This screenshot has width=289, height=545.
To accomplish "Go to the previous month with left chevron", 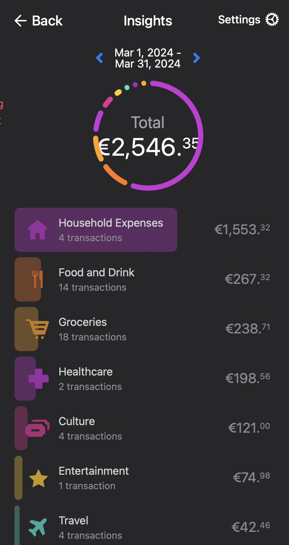I will (100, 58).
